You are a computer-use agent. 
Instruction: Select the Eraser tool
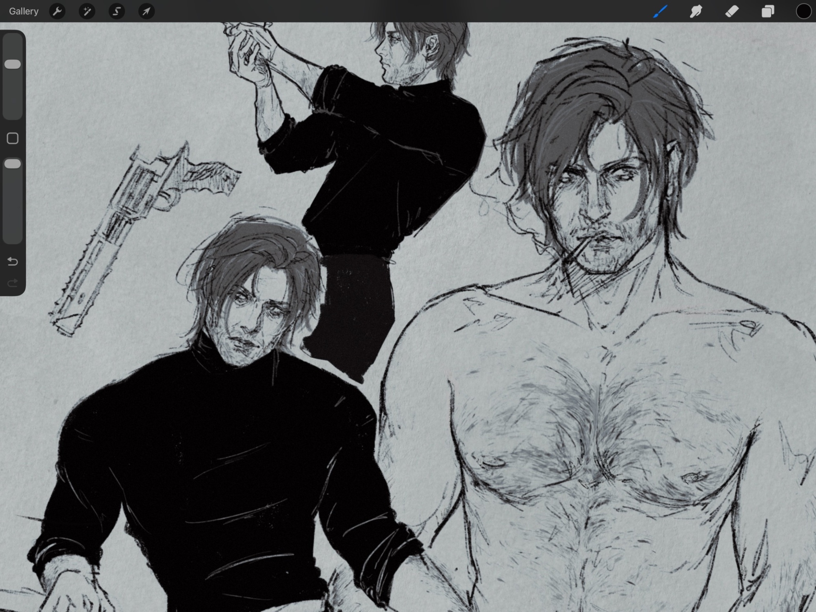(x=732, y=11)
